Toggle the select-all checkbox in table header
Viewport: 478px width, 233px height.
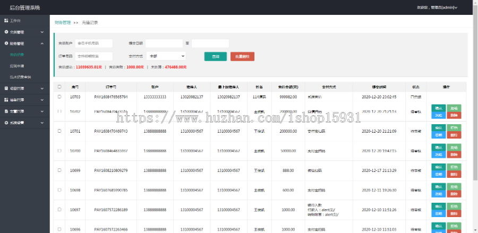point(59,87)
